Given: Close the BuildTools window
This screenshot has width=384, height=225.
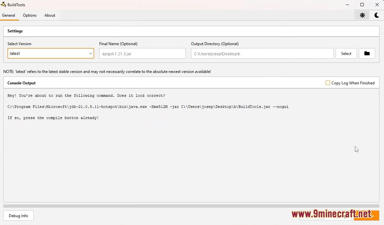Looking at the screenshot, I should pyautogui.click(x=377, y=5).
